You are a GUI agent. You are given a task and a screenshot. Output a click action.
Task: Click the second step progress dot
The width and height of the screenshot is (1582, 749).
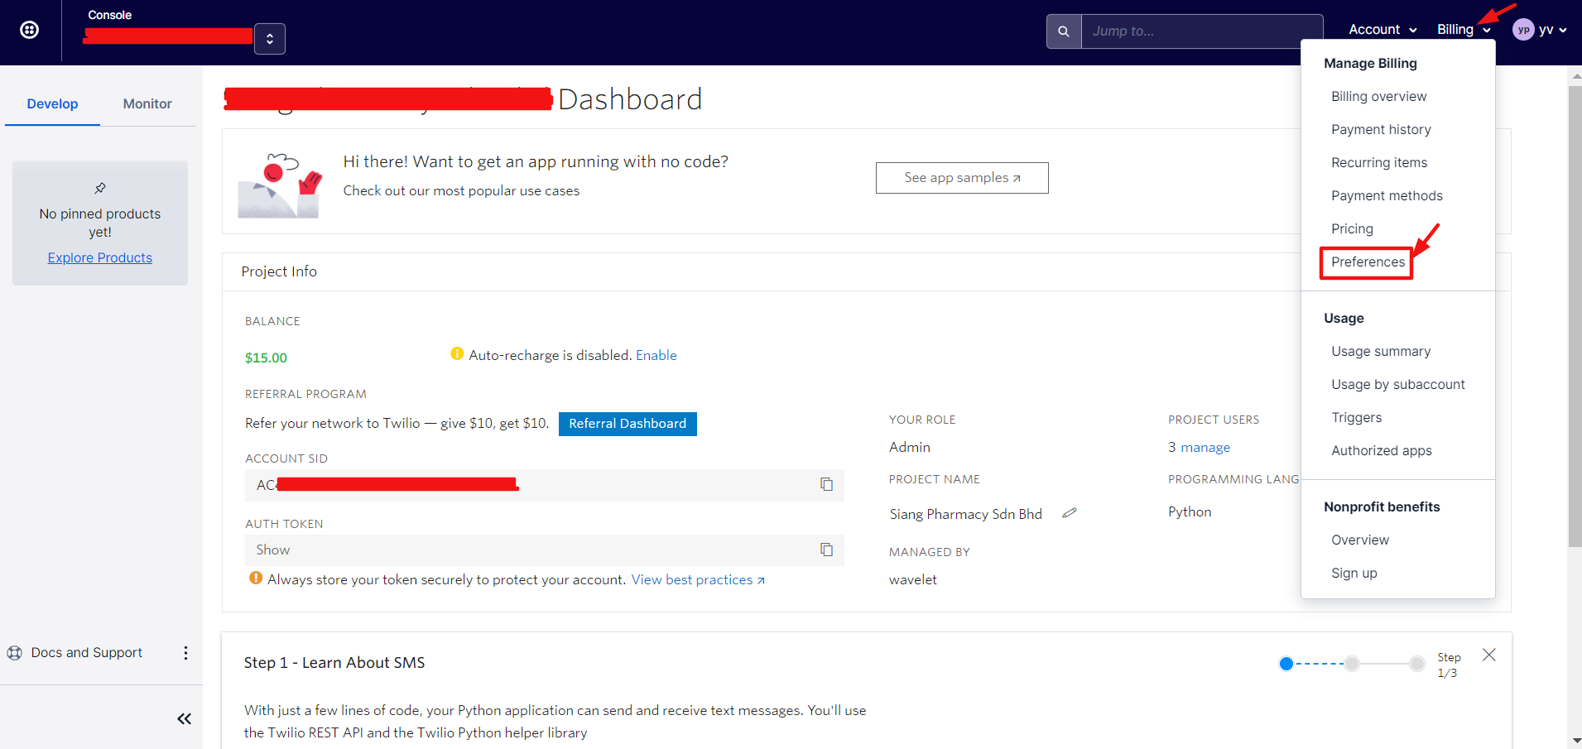(x=1352, y=664)
